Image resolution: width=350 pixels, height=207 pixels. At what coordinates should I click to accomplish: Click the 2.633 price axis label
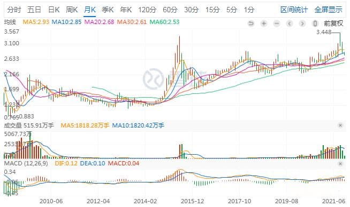pos(12,59)
